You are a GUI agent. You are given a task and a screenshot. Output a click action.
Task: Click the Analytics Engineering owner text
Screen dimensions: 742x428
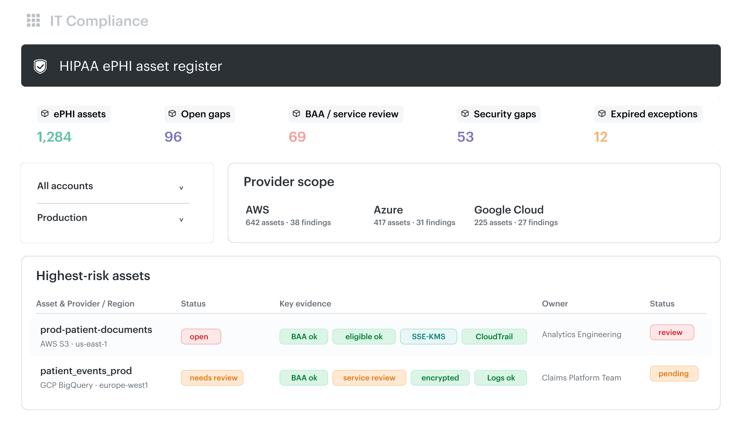582,335
